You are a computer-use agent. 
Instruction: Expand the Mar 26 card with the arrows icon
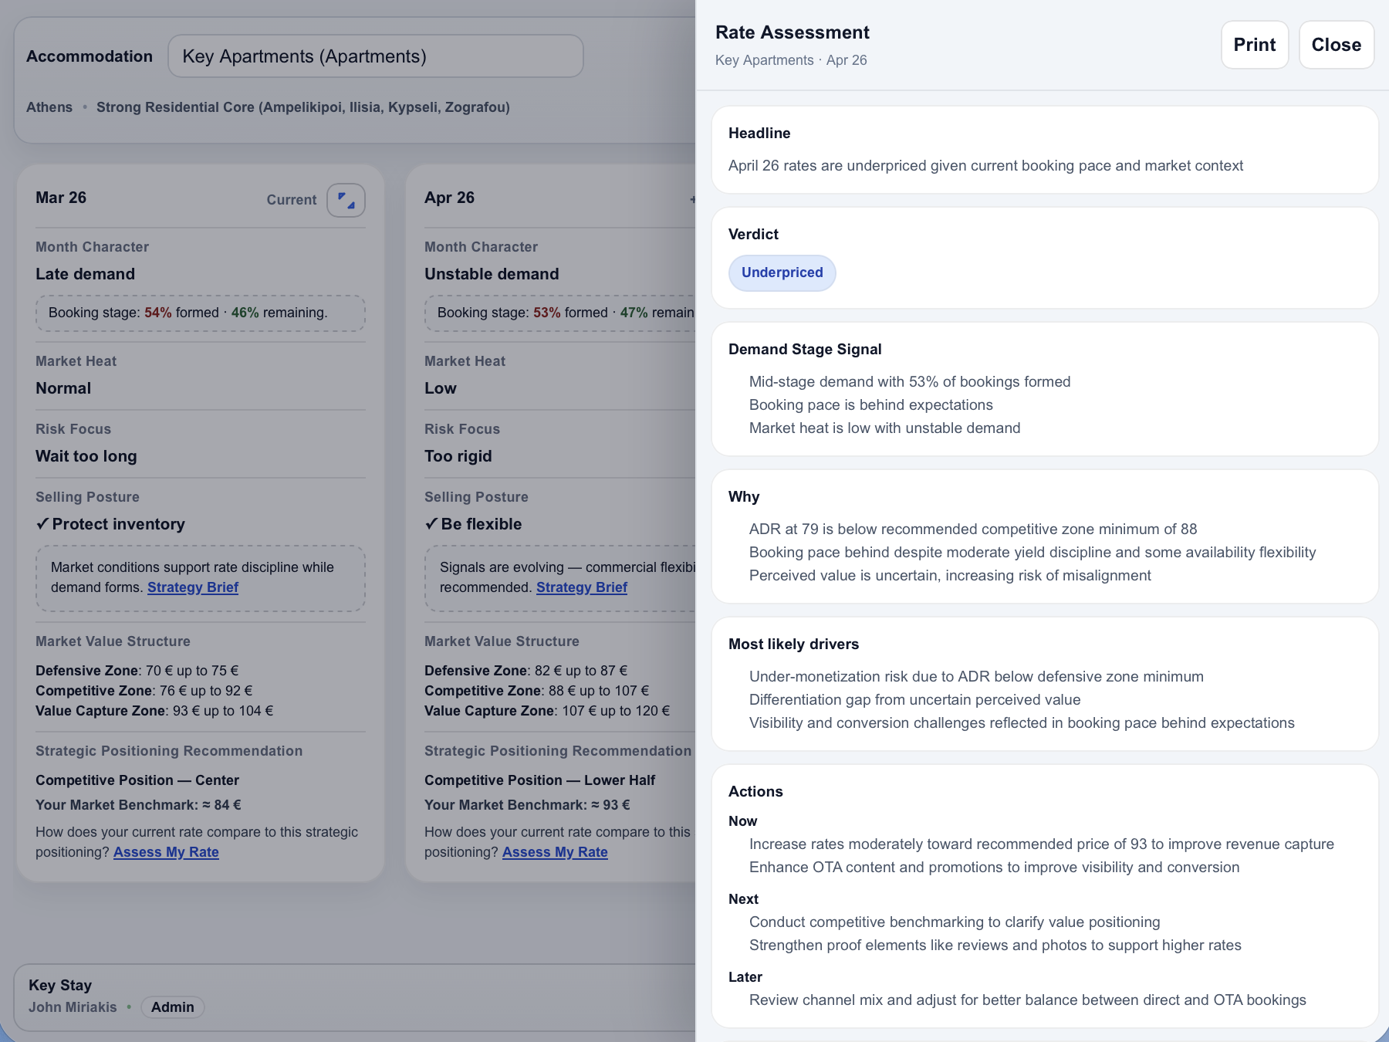point(346,201)
